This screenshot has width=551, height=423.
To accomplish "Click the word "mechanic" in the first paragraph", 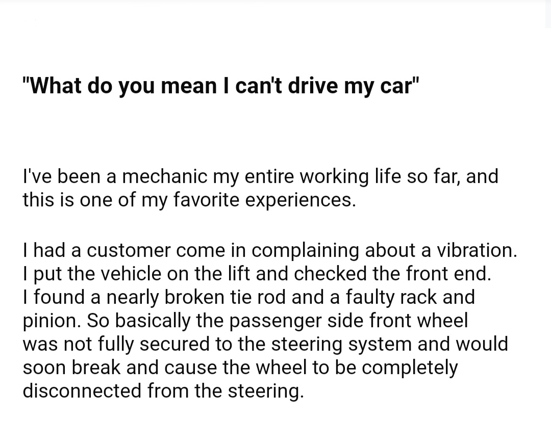I will pos(165,176).
